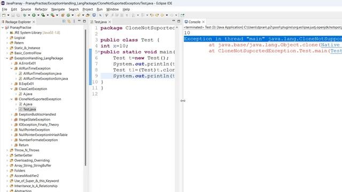
Task: Expand the Logical source folder
Action: click(7, 38)
